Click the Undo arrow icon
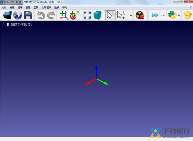The width and height of the screenshot is (193, 141). click(41, 15)
